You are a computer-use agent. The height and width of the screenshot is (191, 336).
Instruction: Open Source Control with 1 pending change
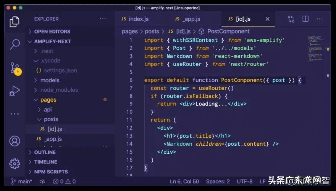click(15, 68)
